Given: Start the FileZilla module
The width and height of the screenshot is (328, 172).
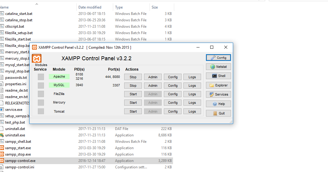Looking at the screenshot, I should coord(133,94).
